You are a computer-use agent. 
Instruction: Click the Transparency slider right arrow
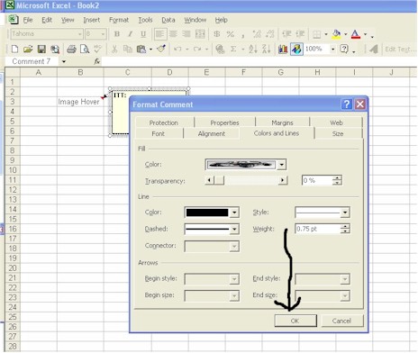283,180
